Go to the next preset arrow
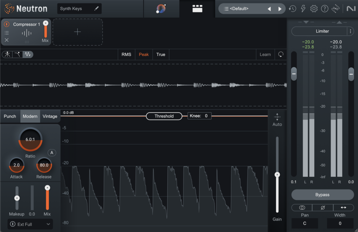358x232 pixels. [x=280, y=9]
